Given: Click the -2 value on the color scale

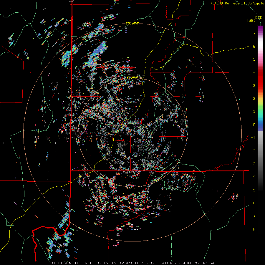Looking at the screenshot, I should (253, 151).
